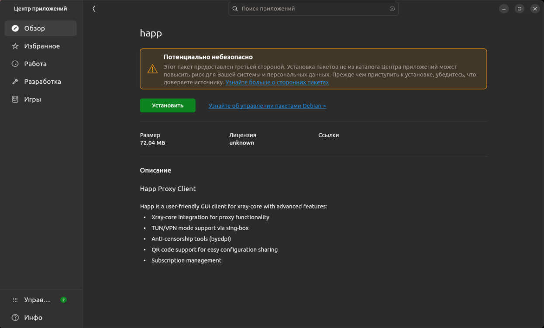Open the Инфо page

(41, 318)
